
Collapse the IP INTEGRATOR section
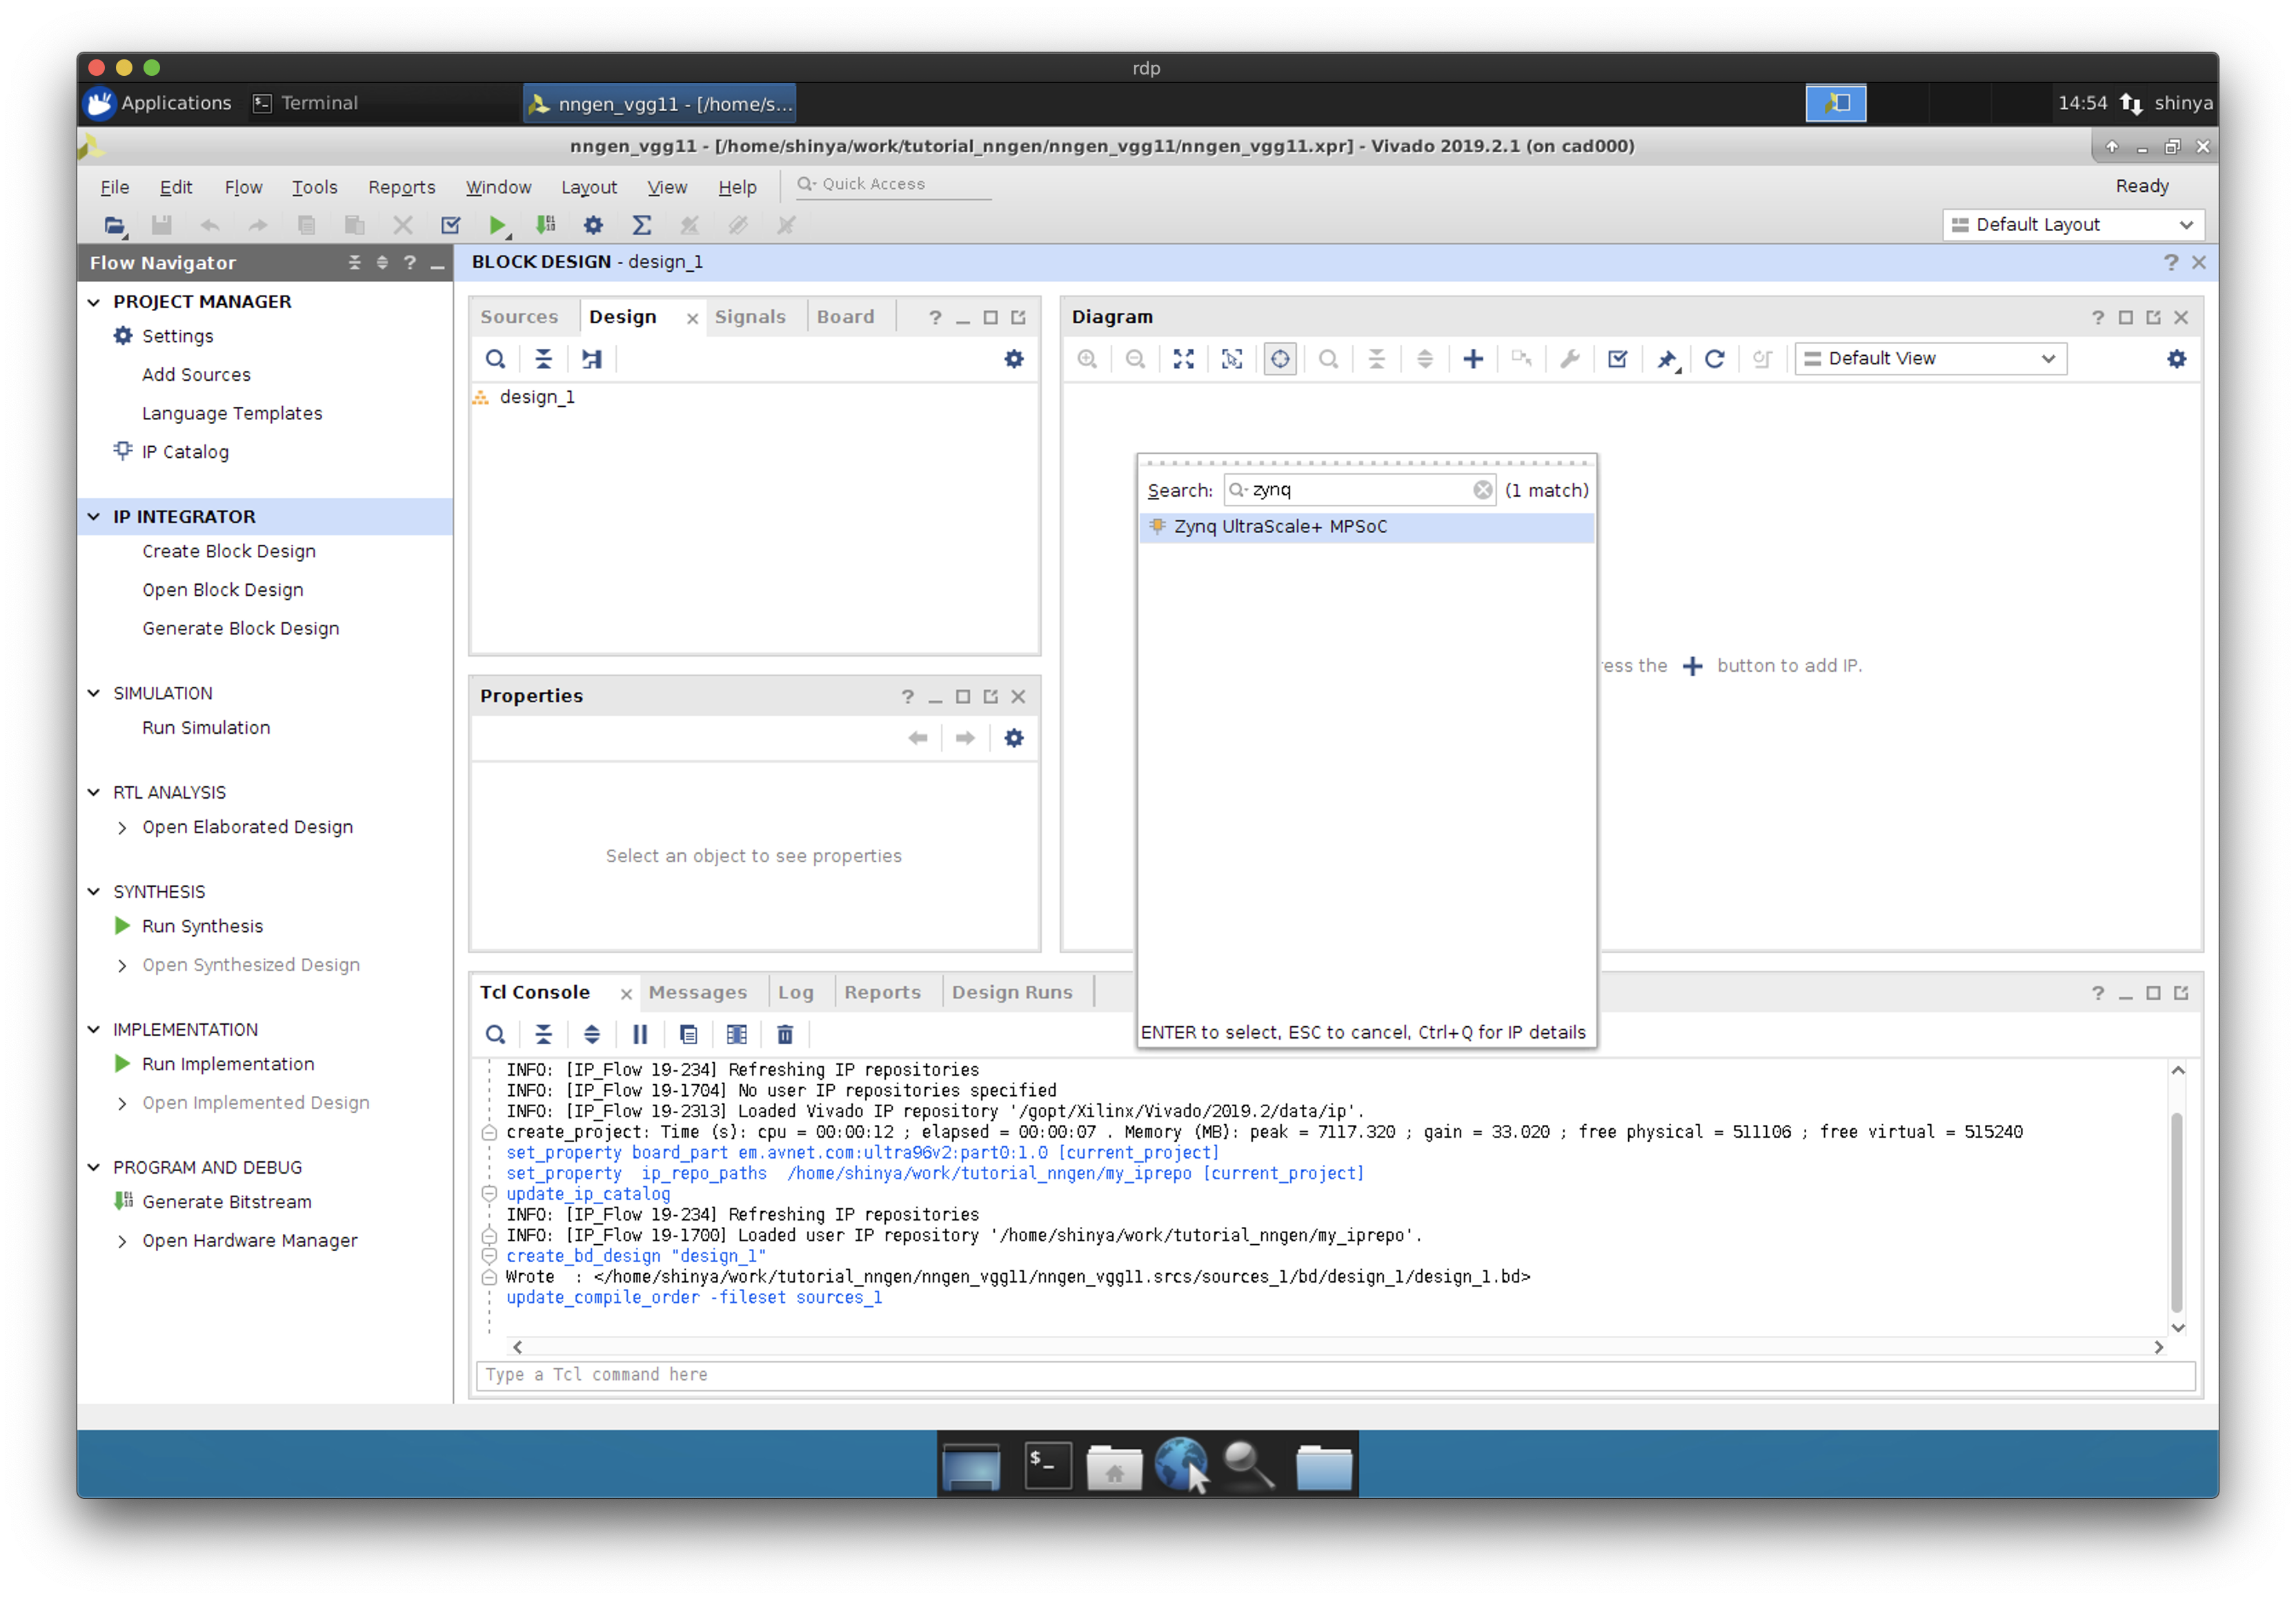(x=94, y=517)
